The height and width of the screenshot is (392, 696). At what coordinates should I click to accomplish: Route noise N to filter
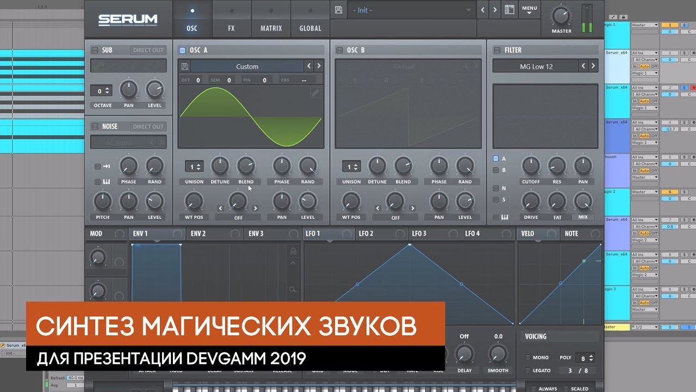tap(495, 188)
